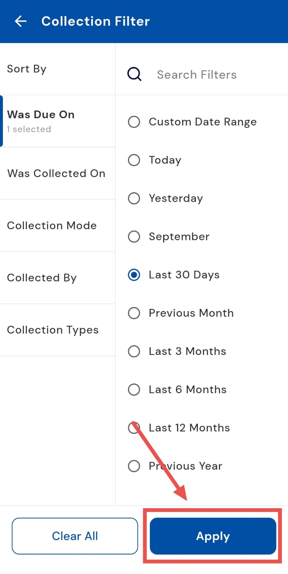Show the Collected By filter options
The width and height of the screenshot is (288, 574).
coord(42,278)
